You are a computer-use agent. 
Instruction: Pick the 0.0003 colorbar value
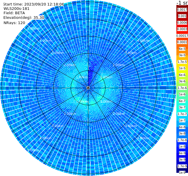[182, 29]
